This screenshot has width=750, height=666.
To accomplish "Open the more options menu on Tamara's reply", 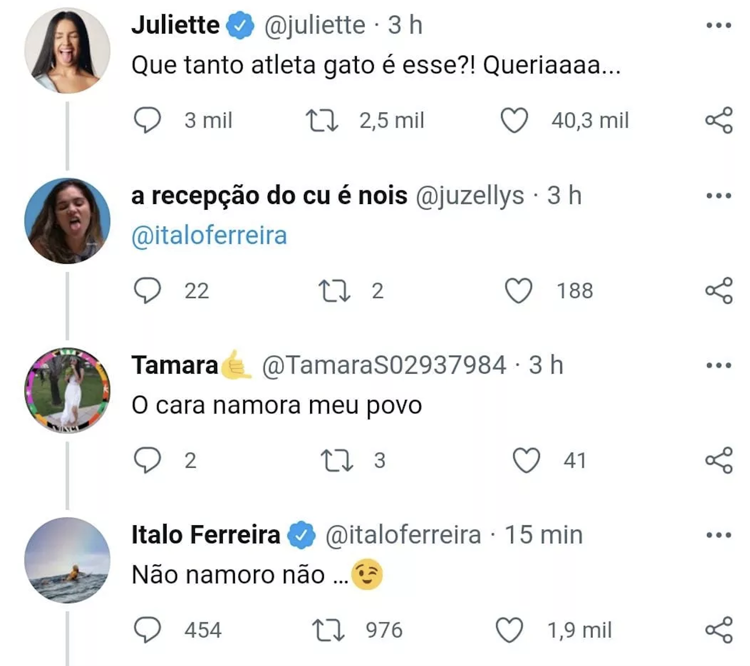I will tap(719, 365).
